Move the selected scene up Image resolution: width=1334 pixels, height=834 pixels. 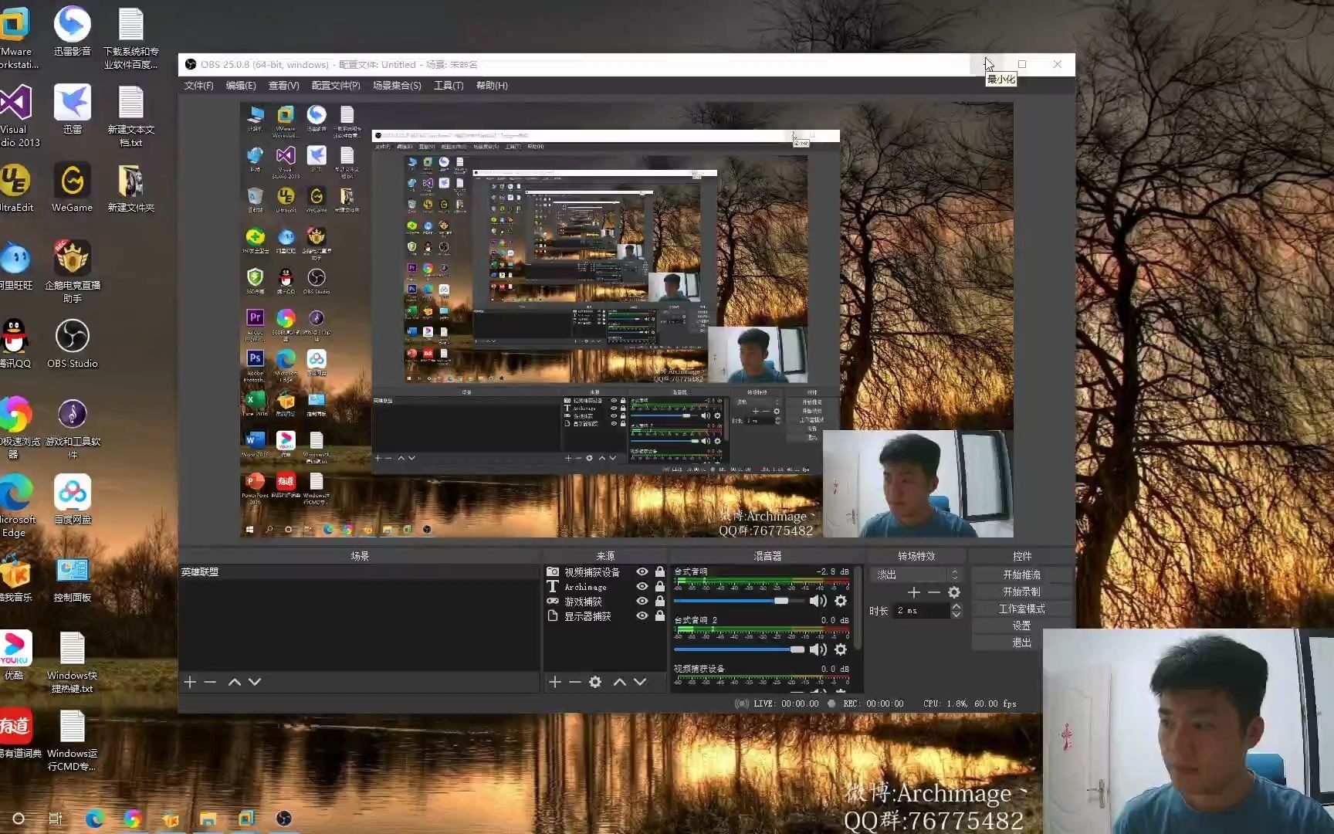234,682
